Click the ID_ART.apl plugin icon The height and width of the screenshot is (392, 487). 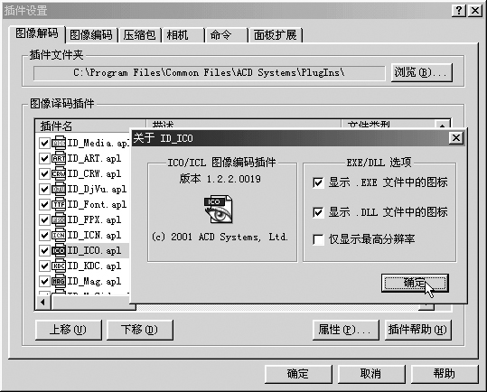point(59,158)
